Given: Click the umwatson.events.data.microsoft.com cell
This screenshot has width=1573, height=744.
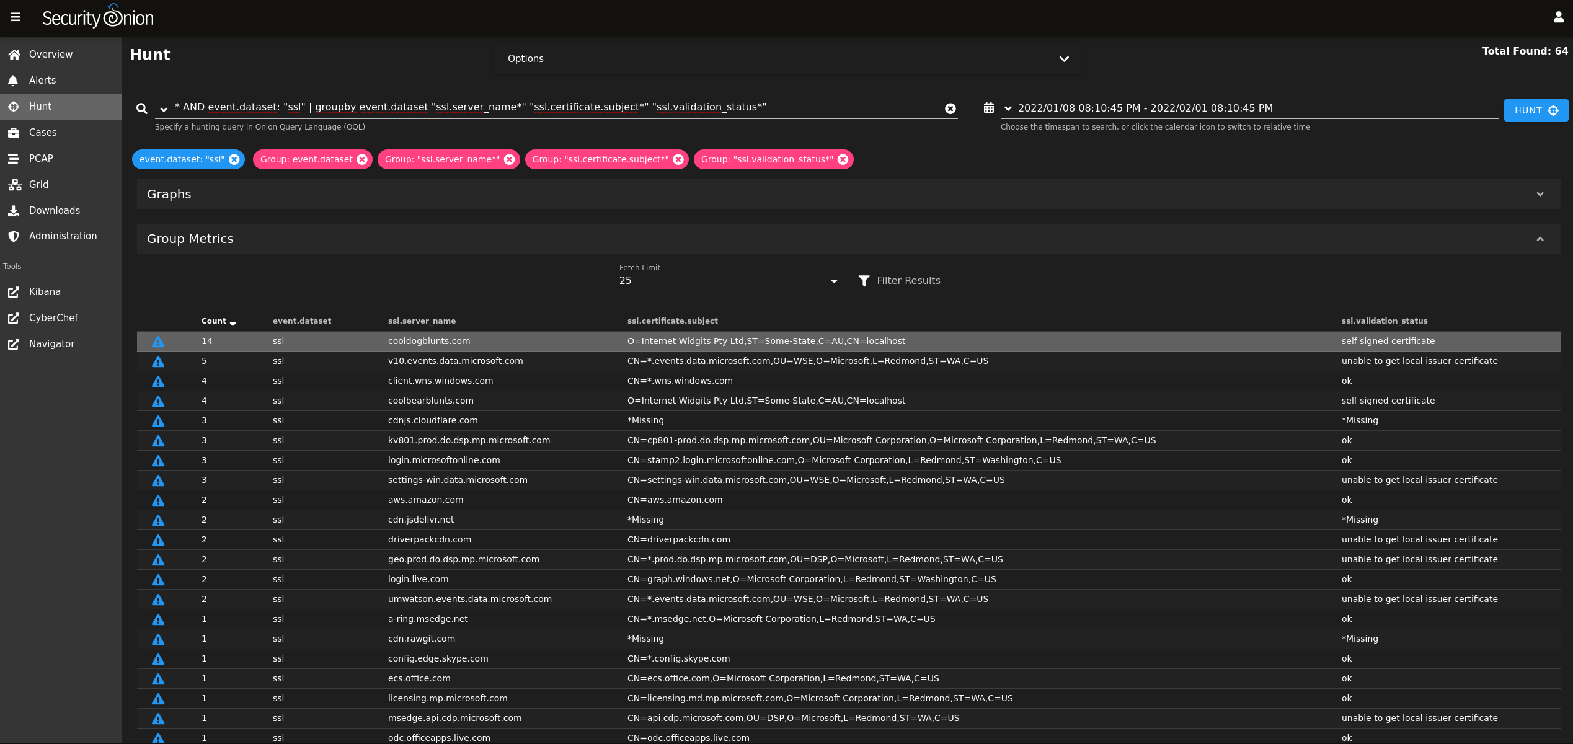Looking at the screenshot, I should tap(470, 600).
